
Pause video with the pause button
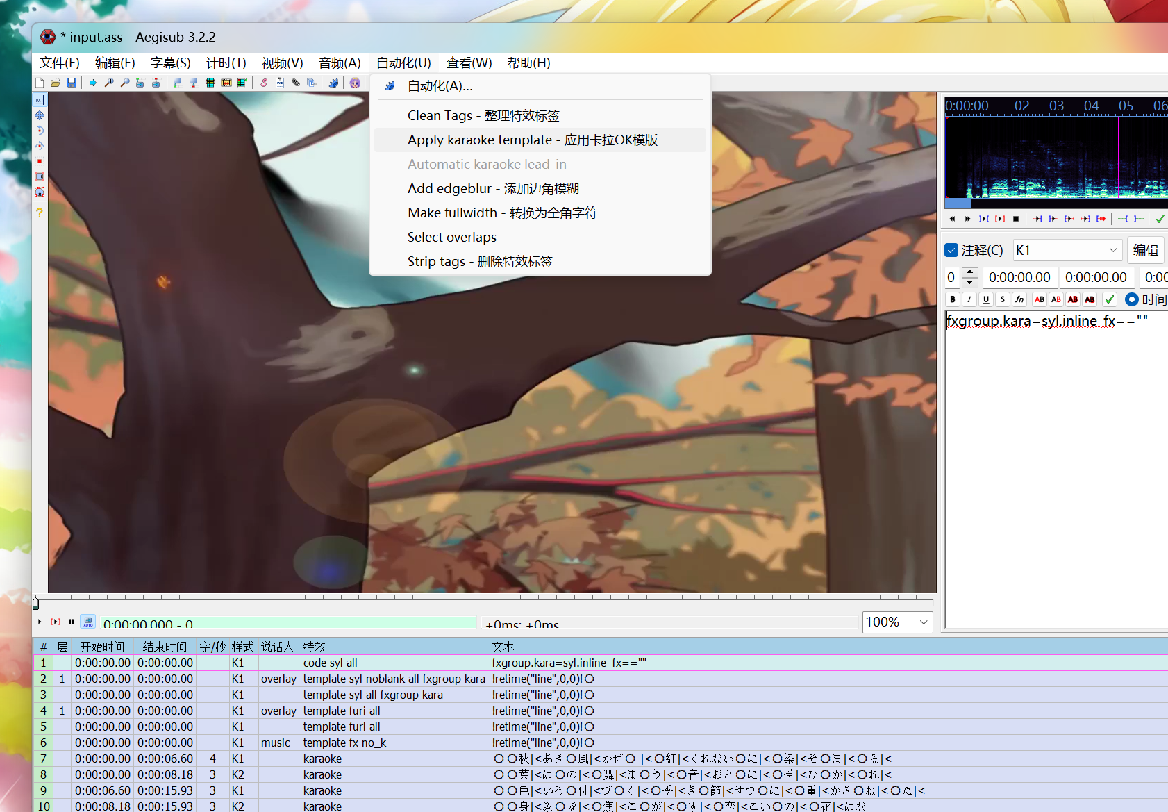tap(72, 622)
